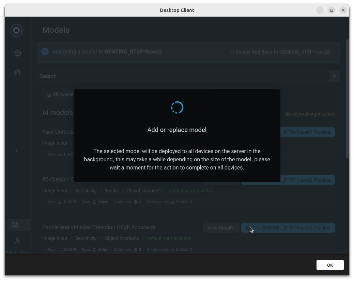Click the app logo in sidebar
The width and height of the screenshot is (354, 281).
(x=16, y=30)
